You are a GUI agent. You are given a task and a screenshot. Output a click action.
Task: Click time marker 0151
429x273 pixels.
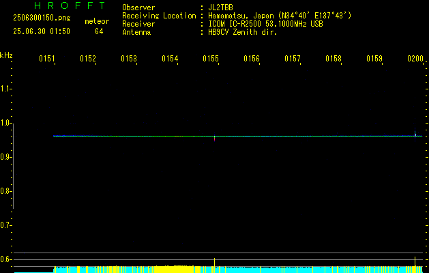click(x=47, y=59)
